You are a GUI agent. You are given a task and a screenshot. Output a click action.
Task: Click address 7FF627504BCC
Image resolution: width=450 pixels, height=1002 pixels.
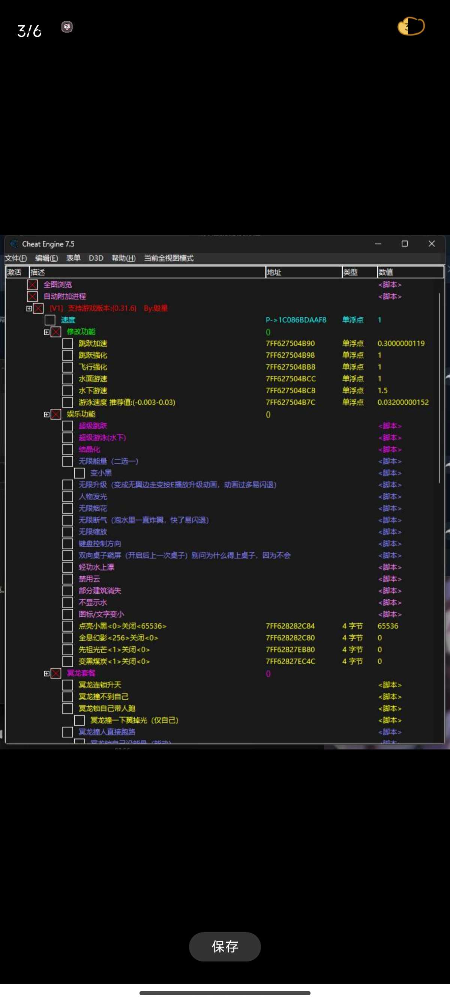pyautogui.click(x=291, y=379)
